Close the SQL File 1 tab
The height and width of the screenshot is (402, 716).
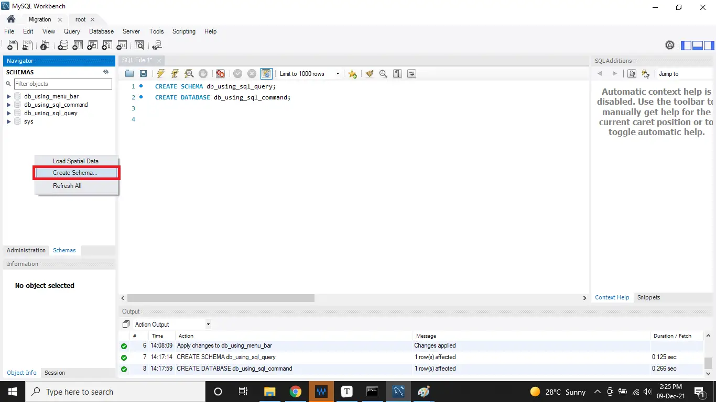tap(159, 61)
